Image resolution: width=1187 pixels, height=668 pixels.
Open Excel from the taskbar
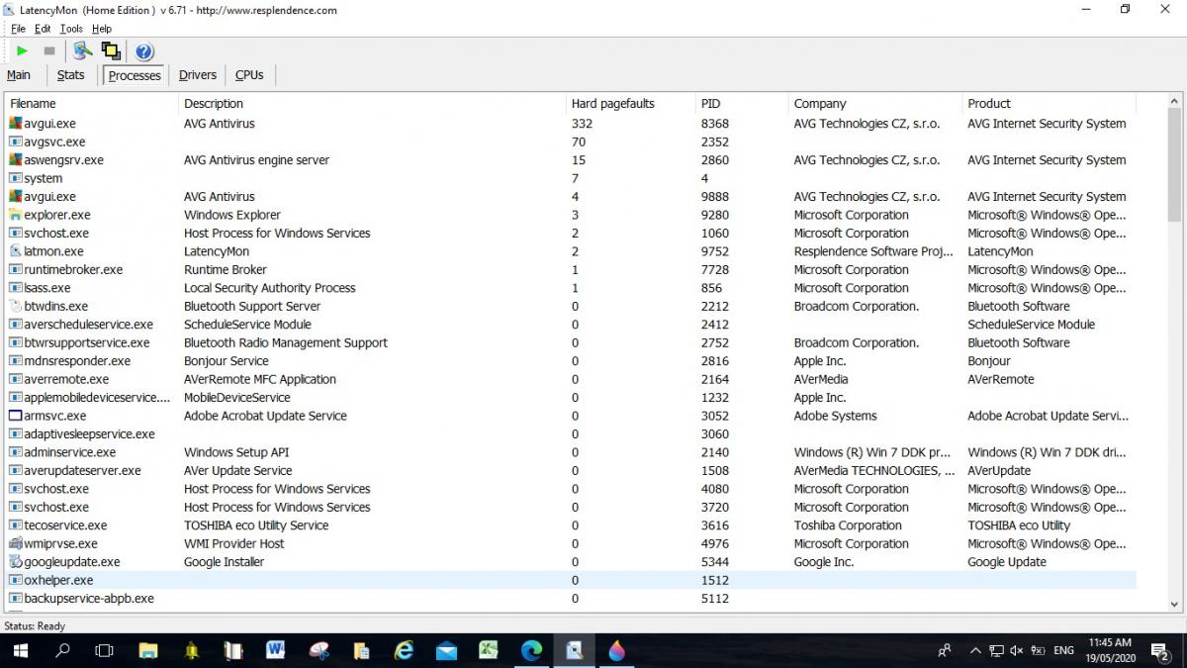[489, 650]
